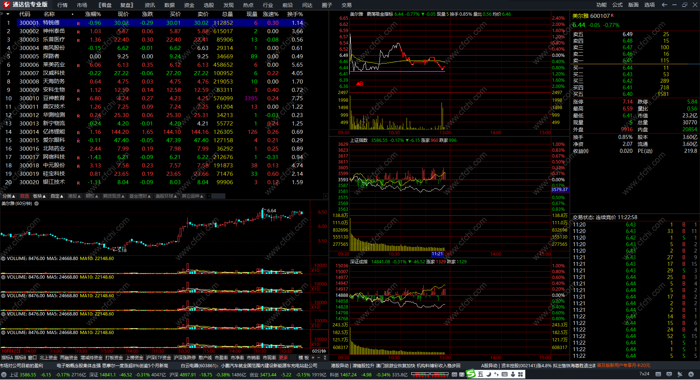Click the 更多 indicator link

click(x=283, y=358)
